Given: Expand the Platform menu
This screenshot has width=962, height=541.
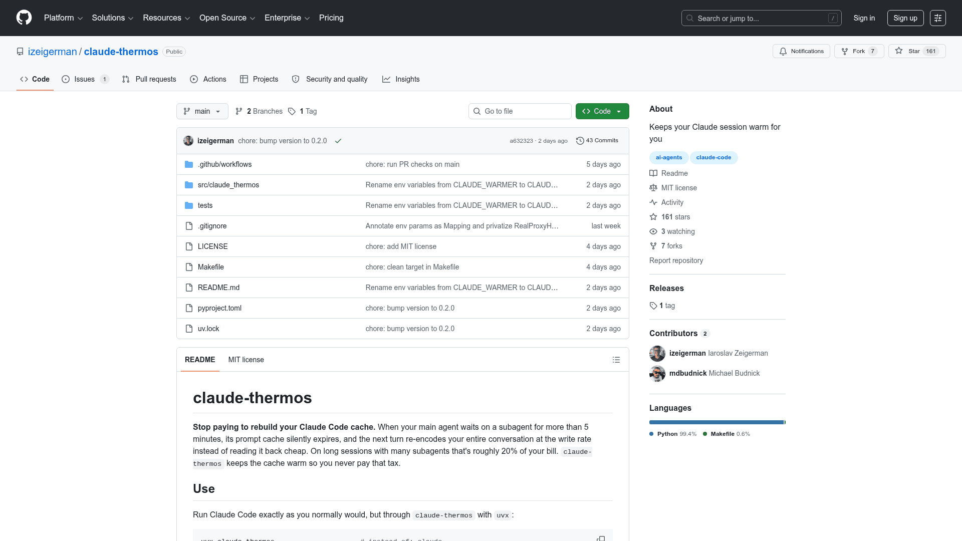Looking at the screenshot, I should point(63,18).
